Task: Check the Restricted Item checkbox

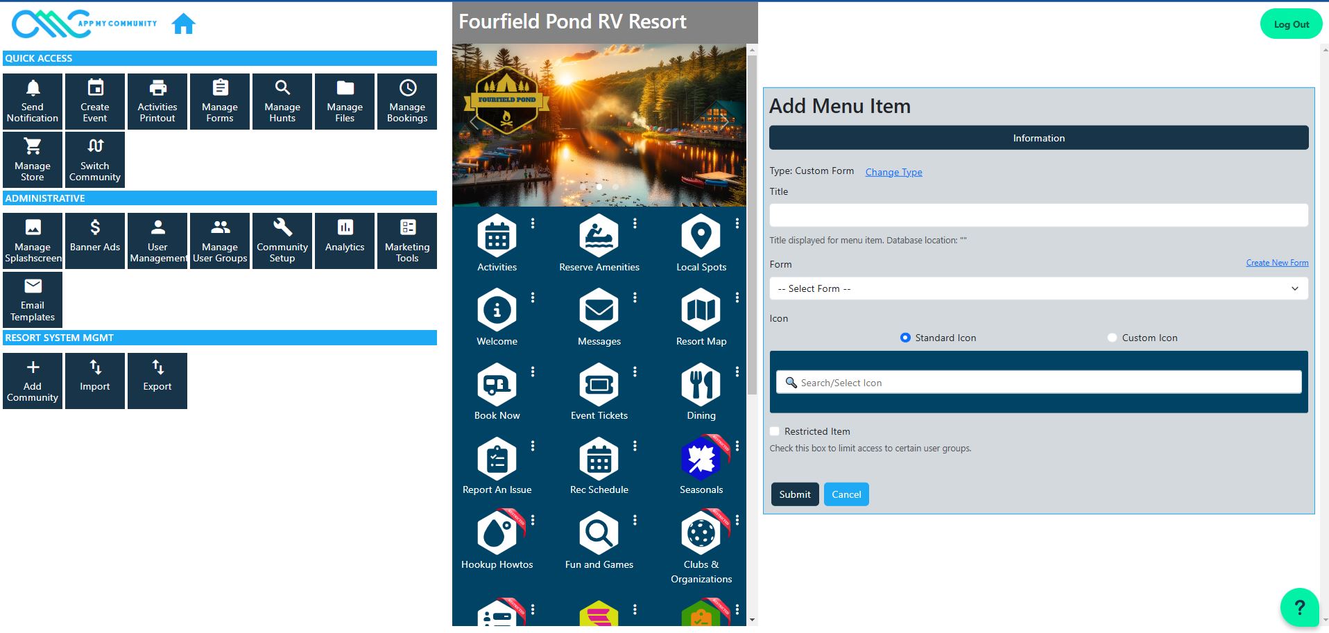Action: click(x=775, y=431)
